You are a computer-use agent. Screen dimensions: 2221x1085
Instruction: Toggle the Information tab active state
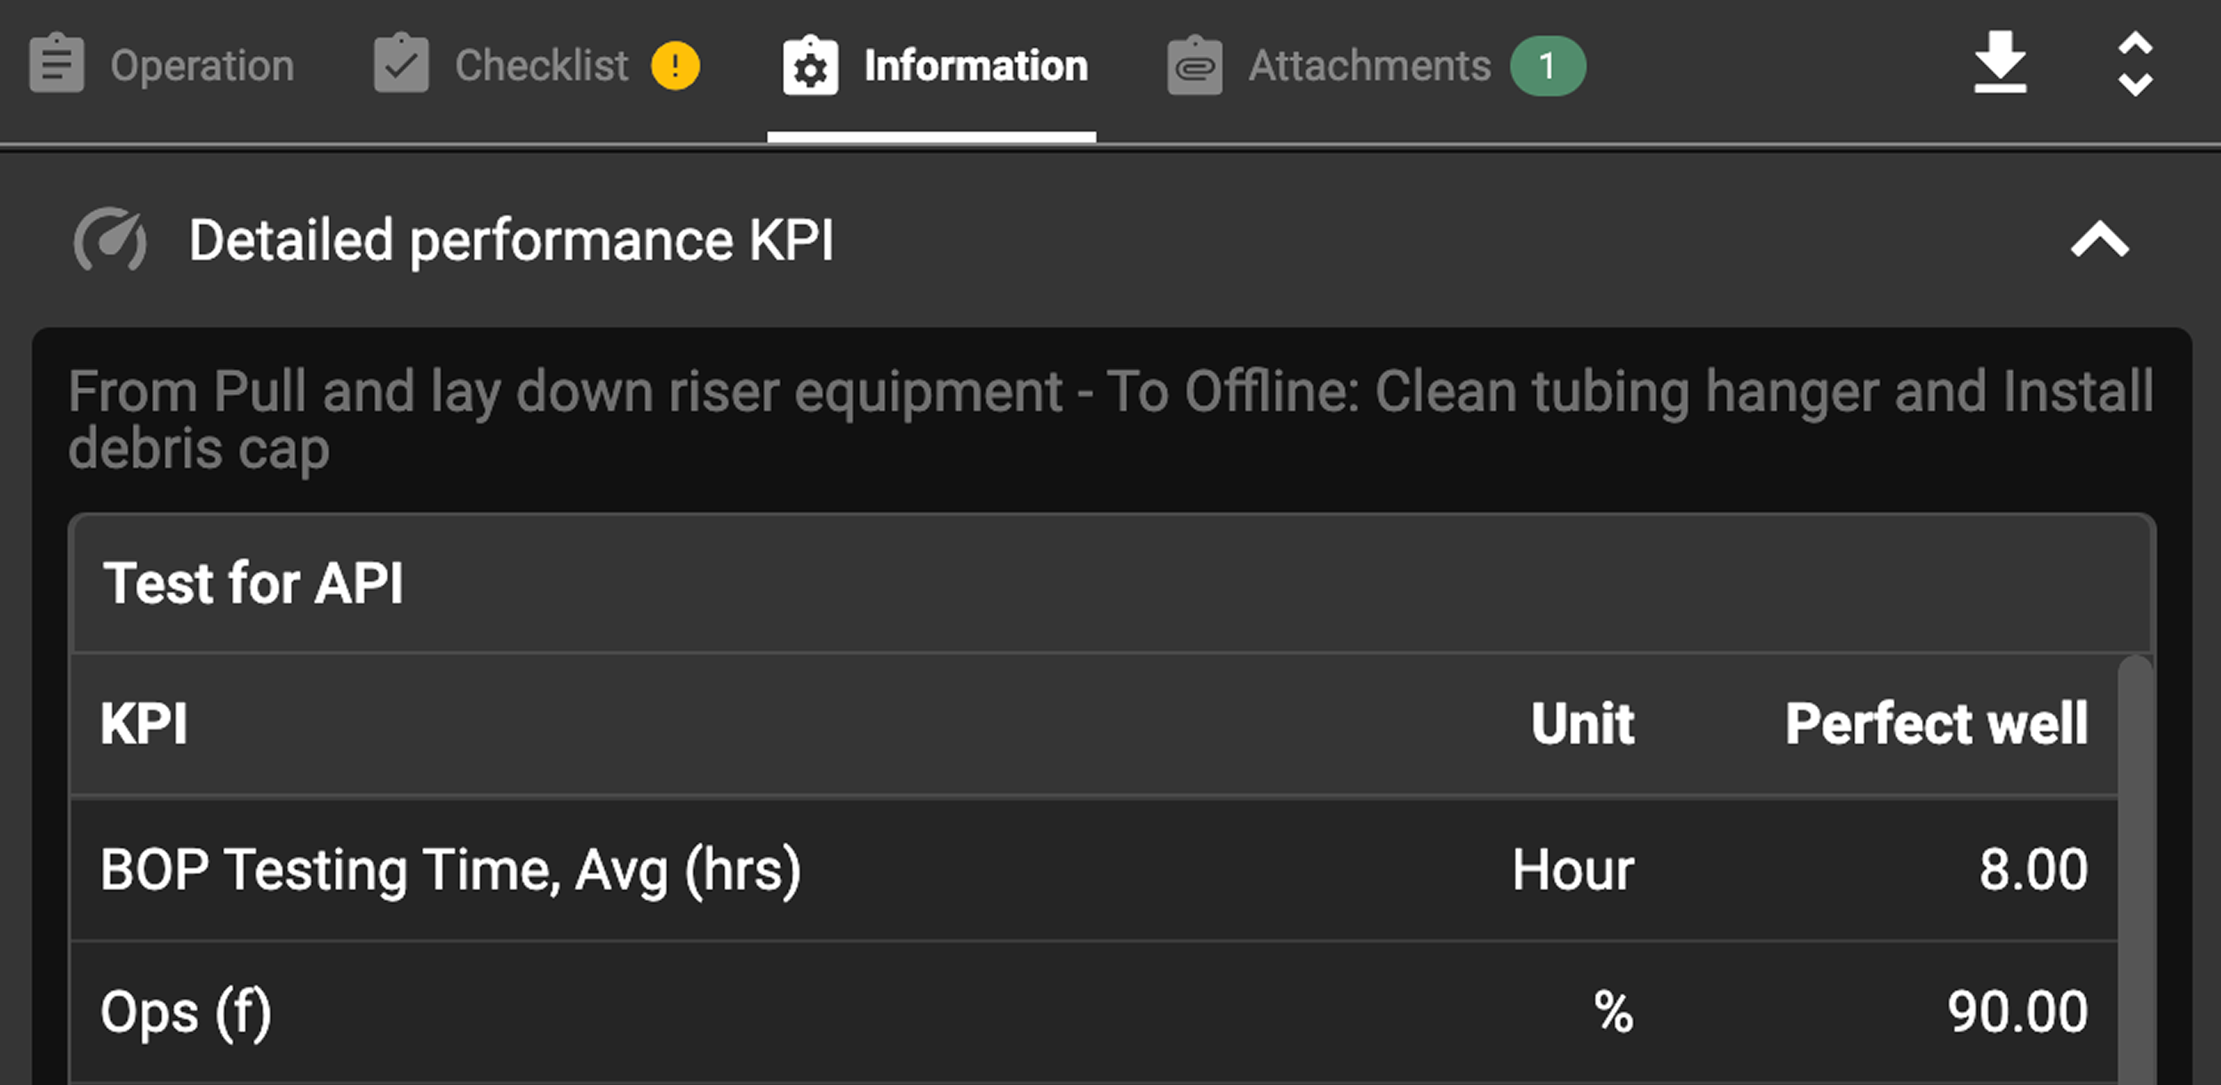[x=975, y=65]
